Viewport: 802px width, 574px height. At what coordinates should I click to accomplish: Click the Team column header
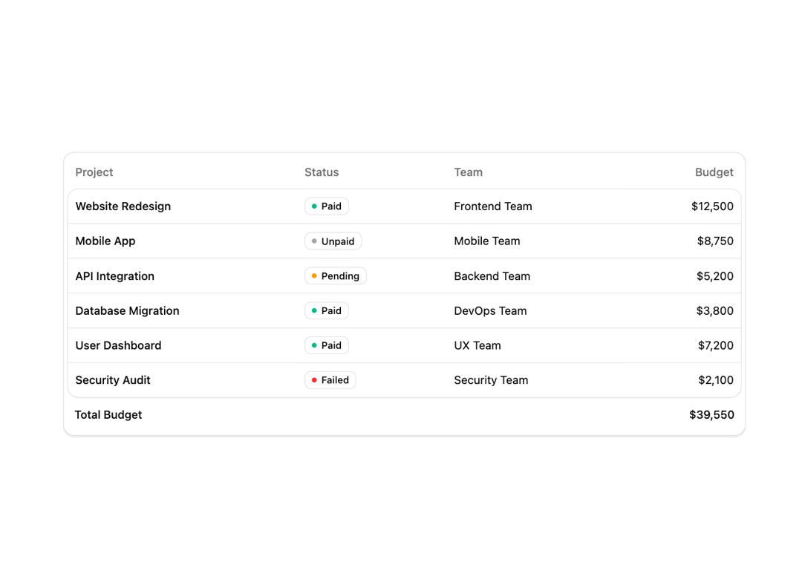(468, 172)
